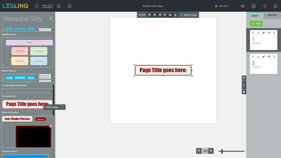Uncheck the Align to page checkbox
This screenshot has height=158, width=281.
tap(182, 15)
